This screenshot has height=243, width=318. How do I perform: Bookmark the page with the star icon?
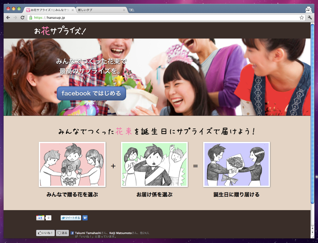tap(302, 18)
